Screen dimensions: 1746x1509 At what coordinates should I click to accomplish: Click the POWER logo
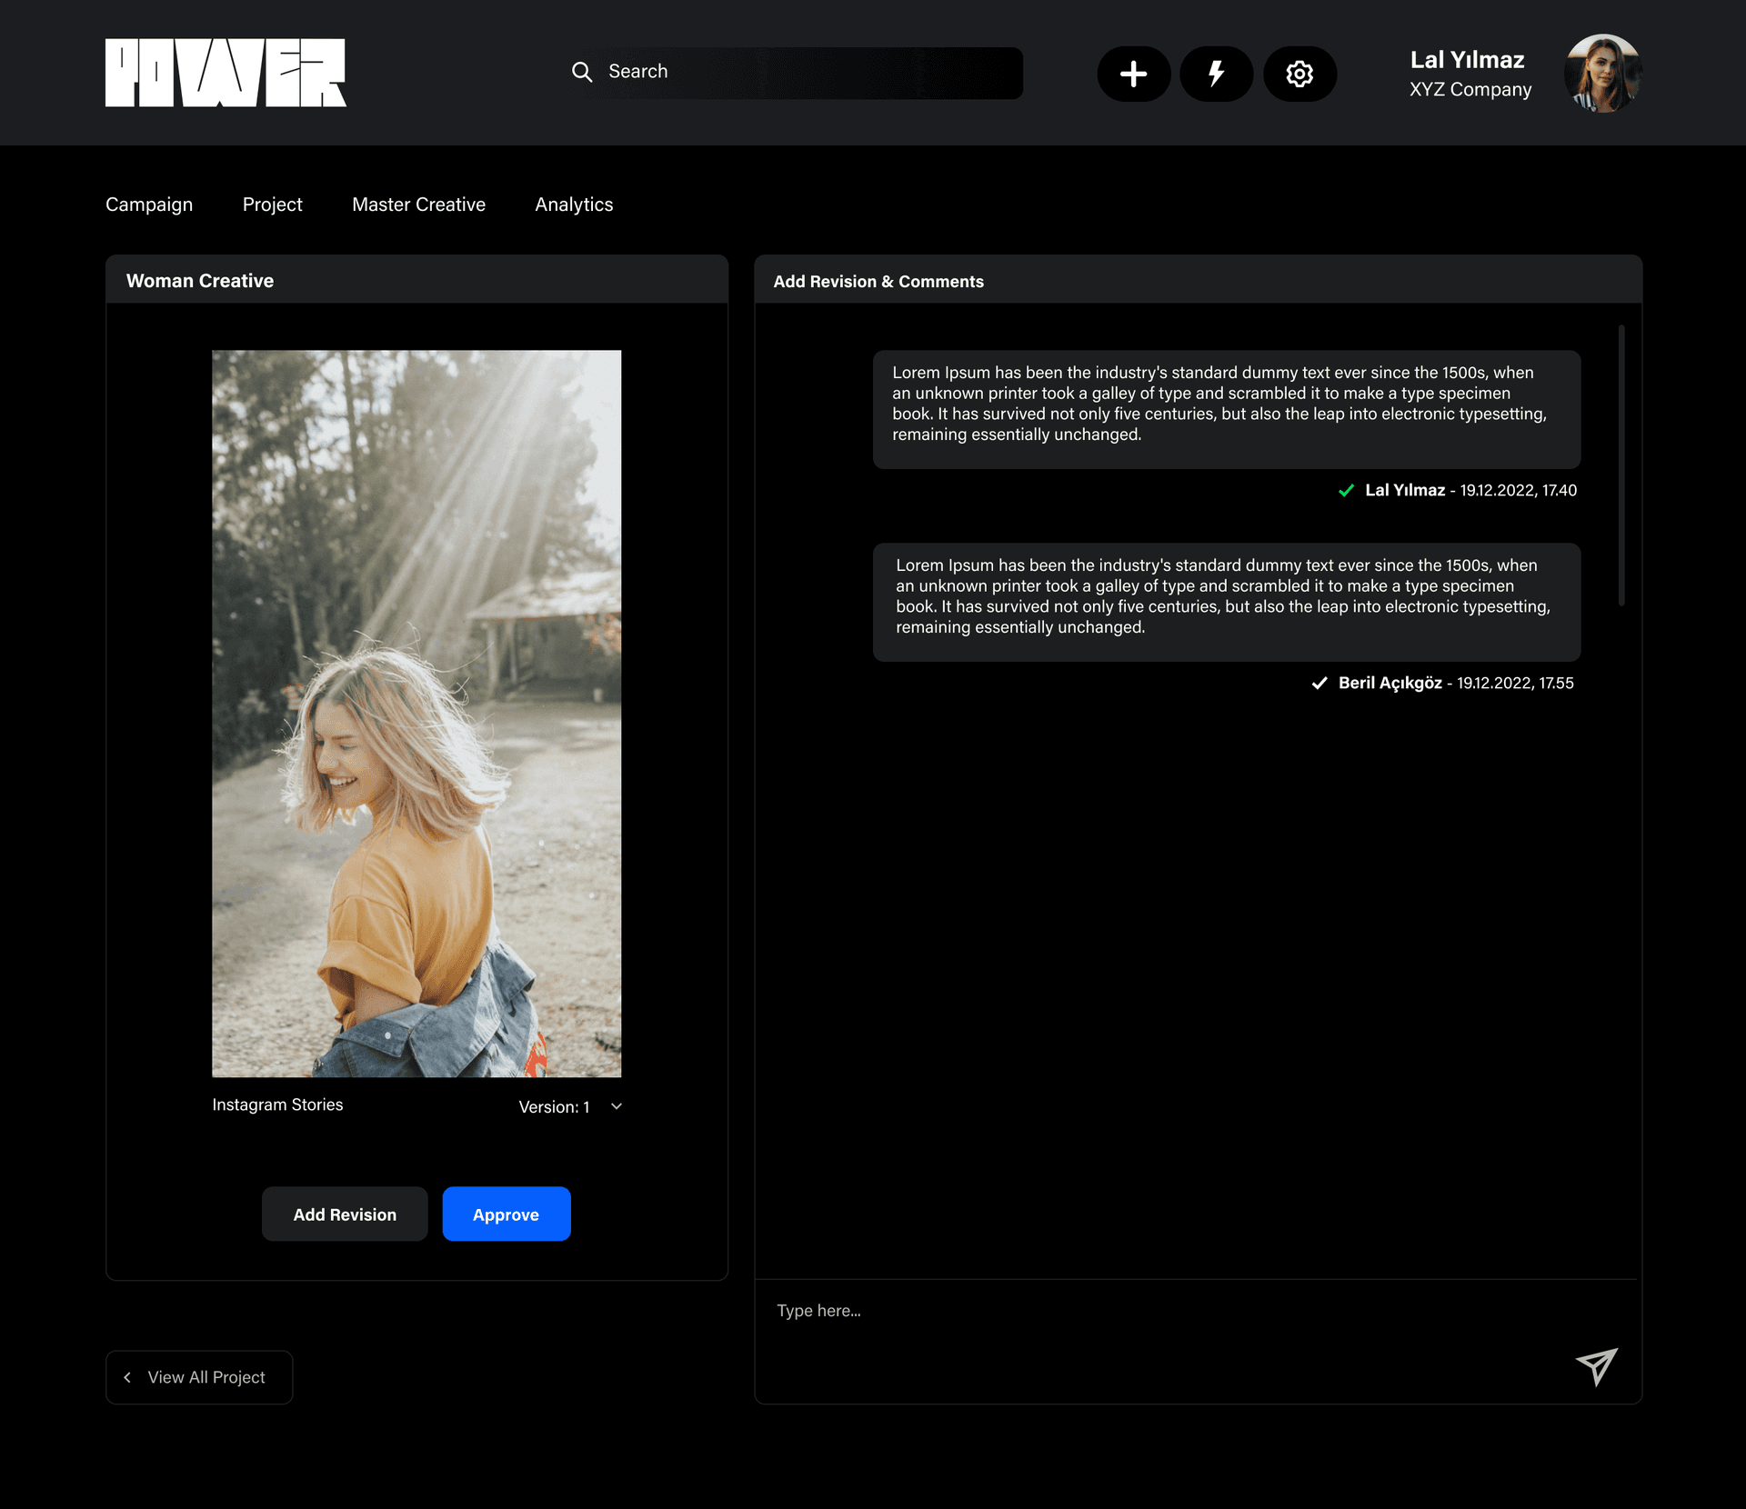(x=226, y=73)
